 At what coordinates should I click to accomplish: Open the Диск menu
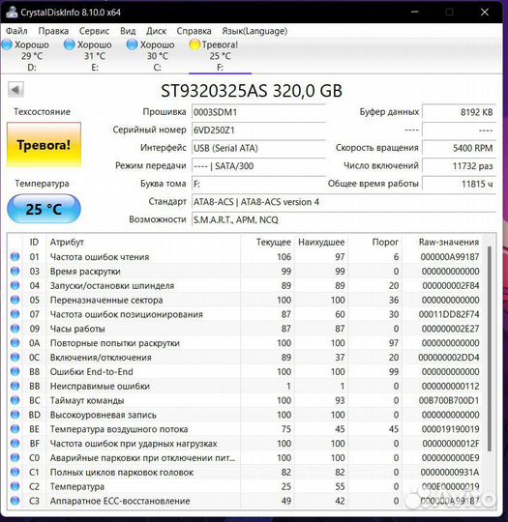click(x=157, y=31)
